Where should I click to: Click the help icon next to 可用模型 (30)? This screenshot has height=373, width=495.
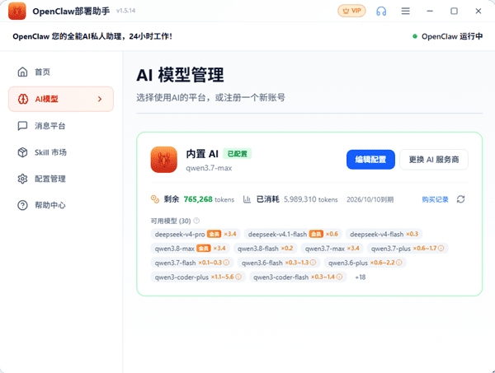click(x=196, y=221)
